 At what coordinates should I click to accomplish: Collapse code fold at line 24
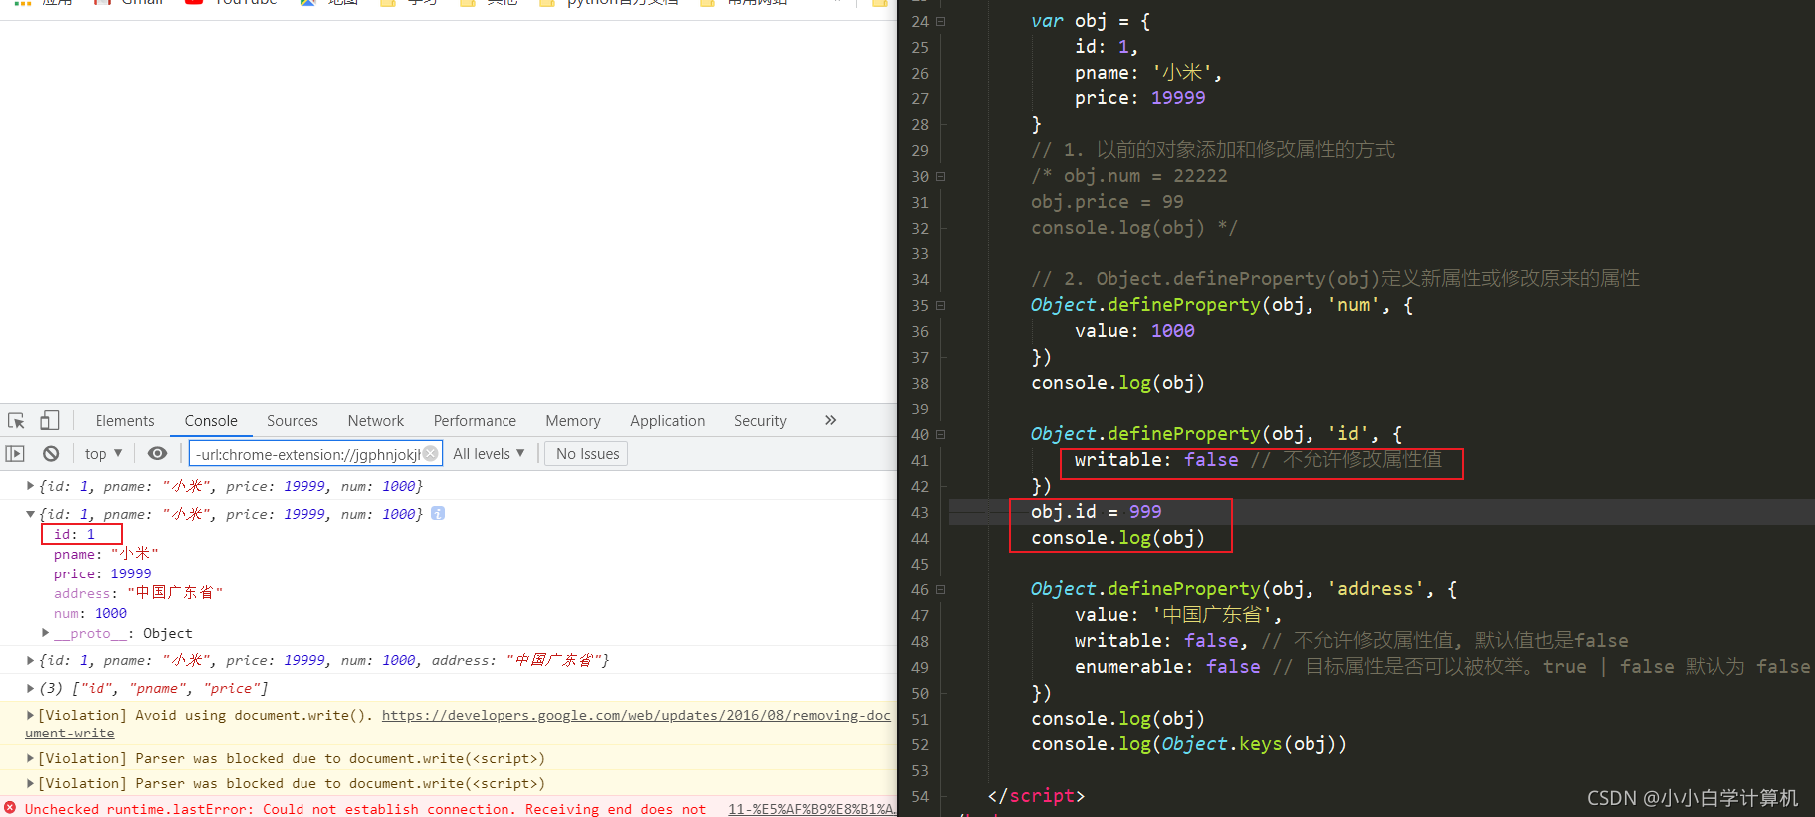(x=941, y=21)
